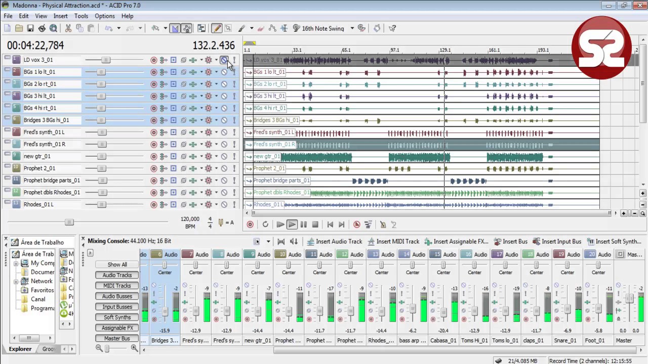Select the Selection tool in toolbar

tap(228, 28)
